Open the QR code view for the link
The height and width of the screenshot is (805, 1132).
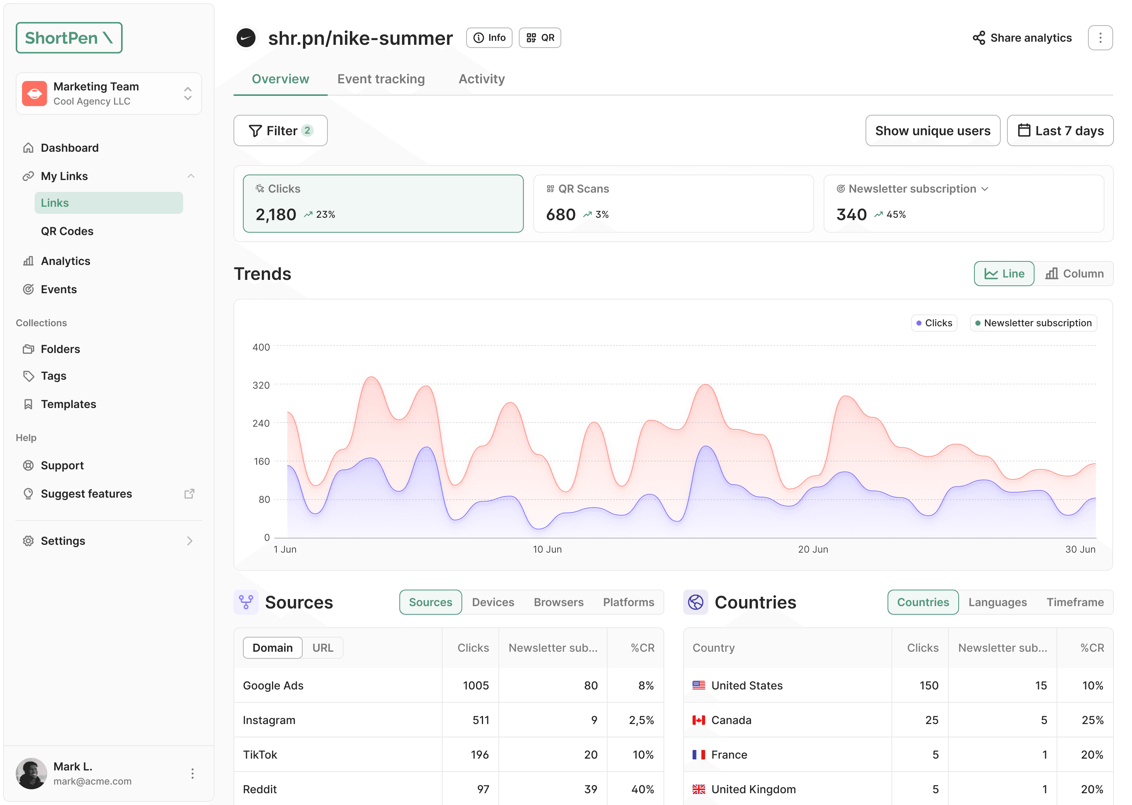tap(539, 37)
